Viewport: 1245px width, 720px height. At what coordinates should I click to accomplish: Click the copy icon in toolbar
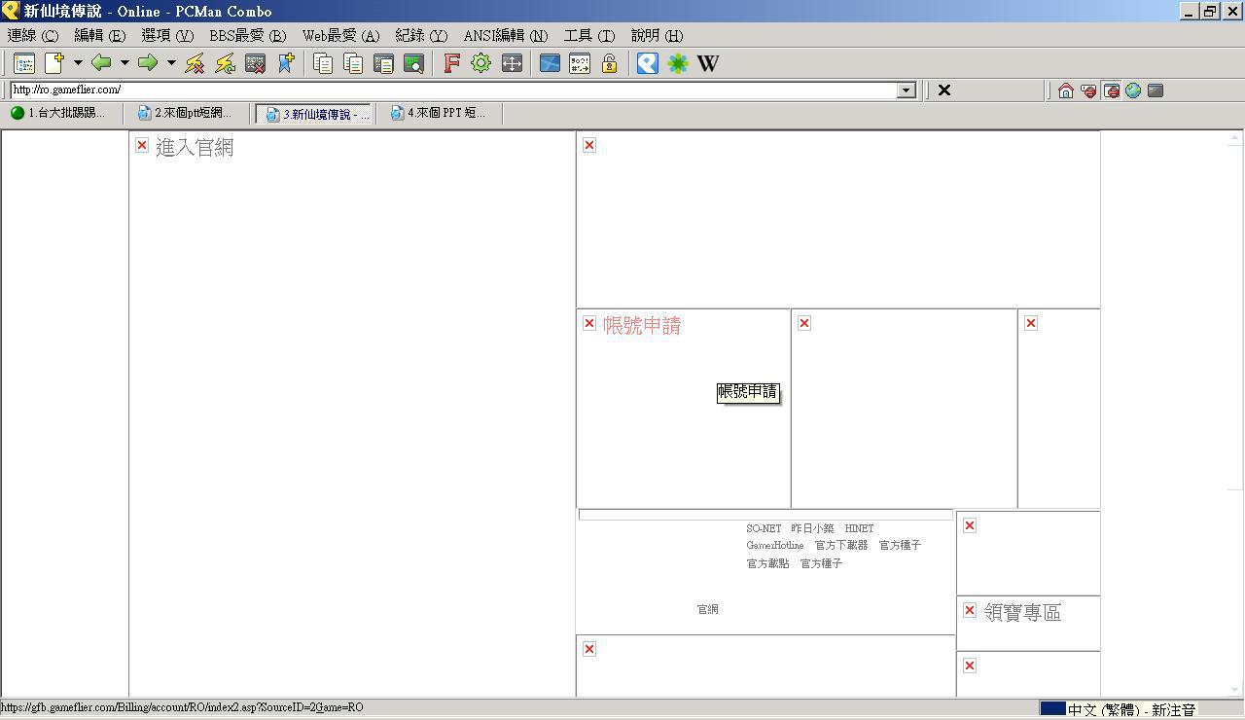323,63
